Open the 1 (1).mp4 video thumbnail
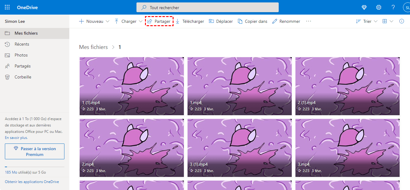The height and width of the screenshot is (190, 410). pyautogui.click(x=132, y=86)
